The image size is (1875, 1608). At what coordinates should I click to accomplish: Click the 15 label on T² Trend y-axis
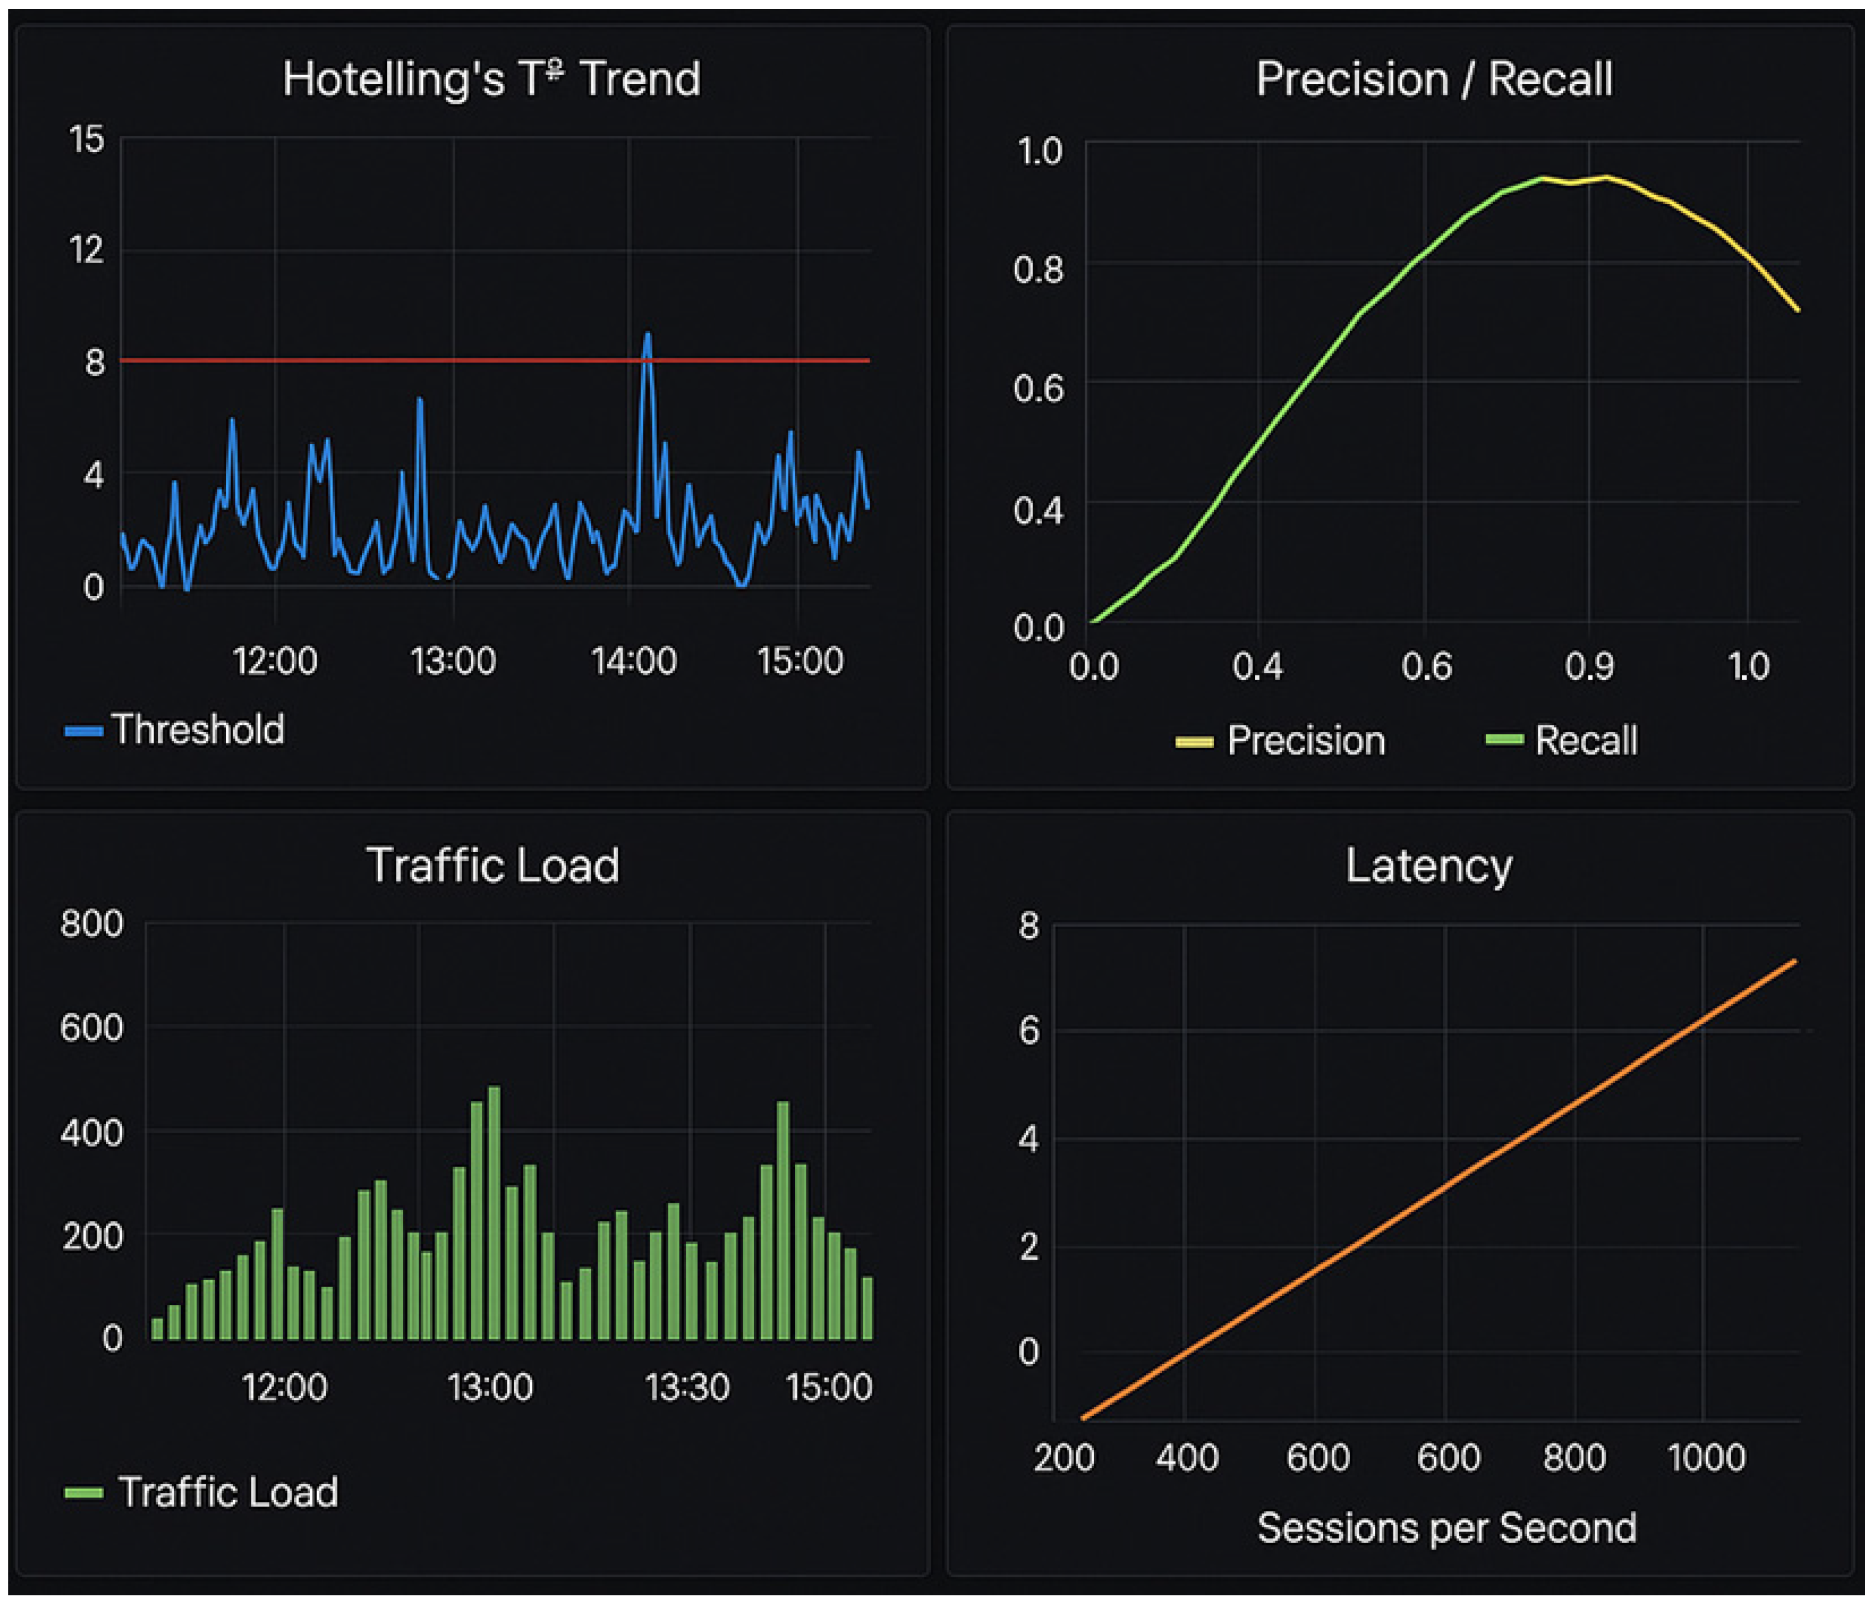(87, 139)
